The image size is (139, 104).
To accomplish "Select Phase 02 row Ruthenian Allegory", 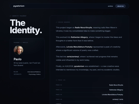I will (89, 90).
